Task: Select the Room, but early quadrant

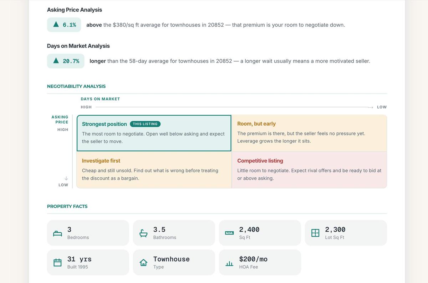Action: point(309,133)
